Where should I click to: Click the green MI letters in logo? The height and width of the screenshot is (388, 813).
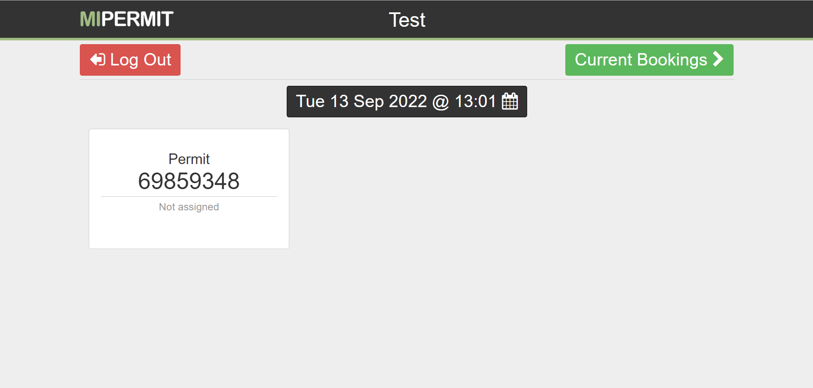click(90, 19)
